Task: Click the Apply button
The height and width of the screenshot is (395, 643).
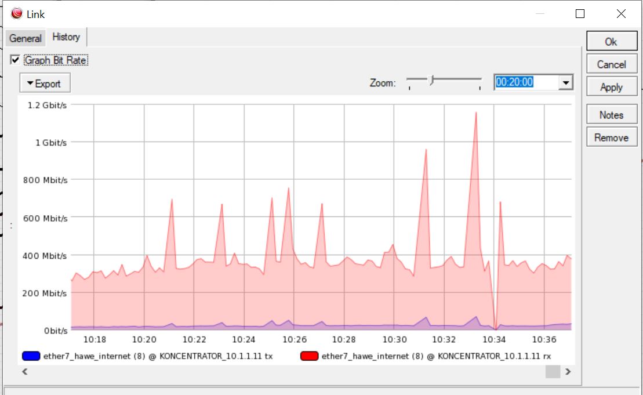Action: click(x=612, y=87)
